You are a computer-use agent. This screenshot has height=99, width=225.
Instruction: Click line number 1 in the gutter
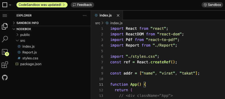pos(102,28)
